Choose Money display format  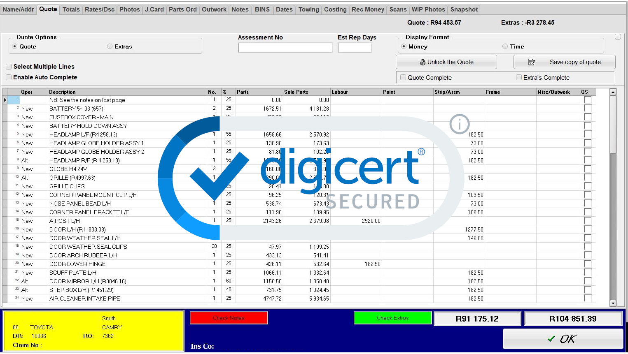coord(404,46)
